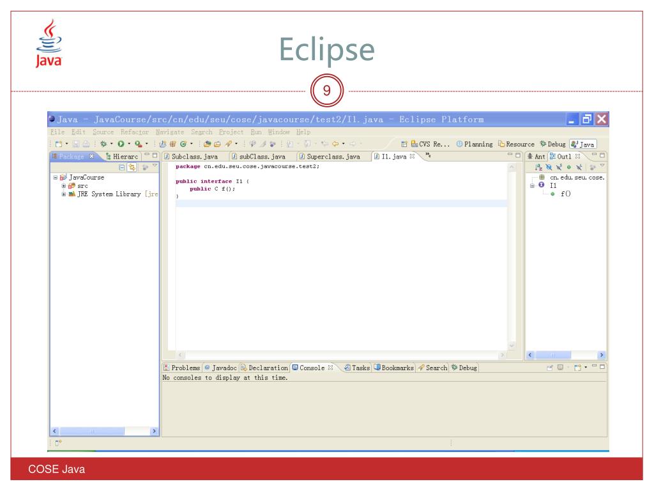
Task: Click the New Java Class icon
Action: [183, 144]
